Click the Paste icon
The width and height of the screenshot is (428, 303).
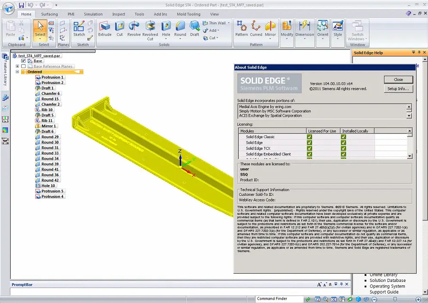coord(11,28)
